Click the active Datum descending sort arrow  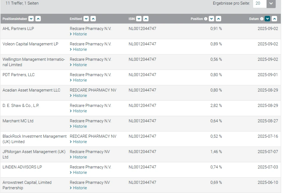click(267, 19)
